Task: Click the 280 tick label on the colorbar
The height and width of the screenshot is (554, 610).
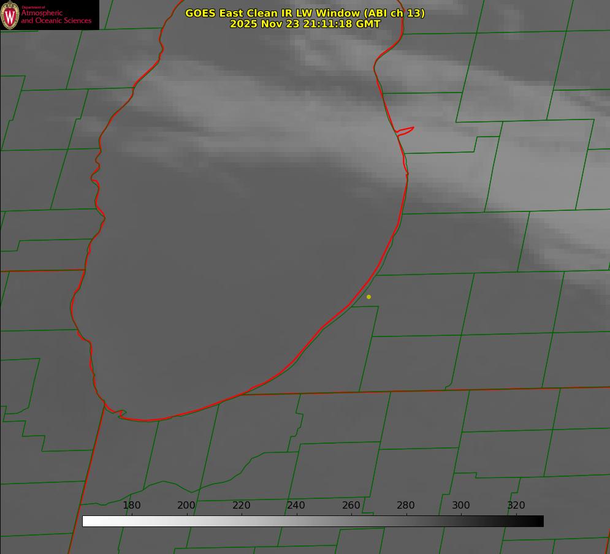Action: click(x=406, y=506)
